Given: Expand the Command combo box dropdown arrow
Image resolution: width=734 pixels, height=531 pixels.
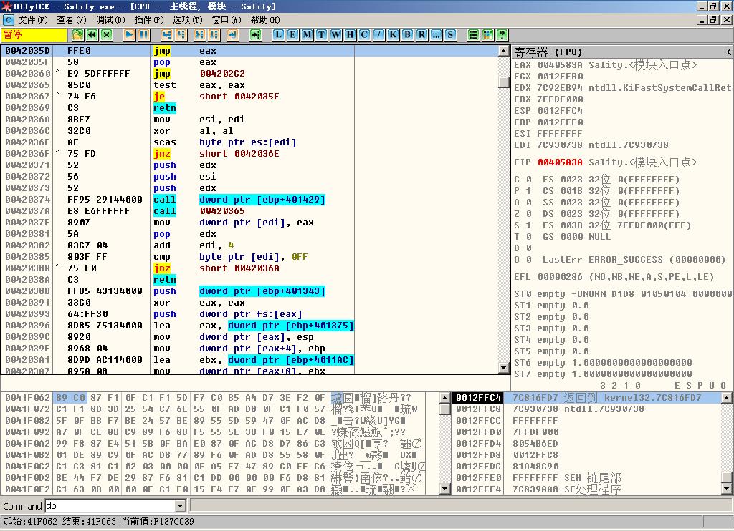Looking at the screenshot, I should tap(180, 506).
